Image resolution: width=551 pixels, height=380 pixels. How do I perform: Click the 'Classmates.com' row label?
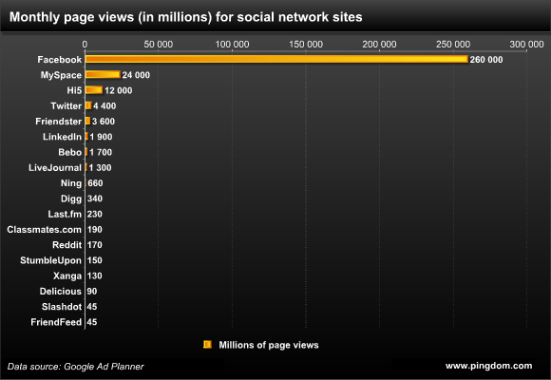pyautogui.click(x=45, y=230)
